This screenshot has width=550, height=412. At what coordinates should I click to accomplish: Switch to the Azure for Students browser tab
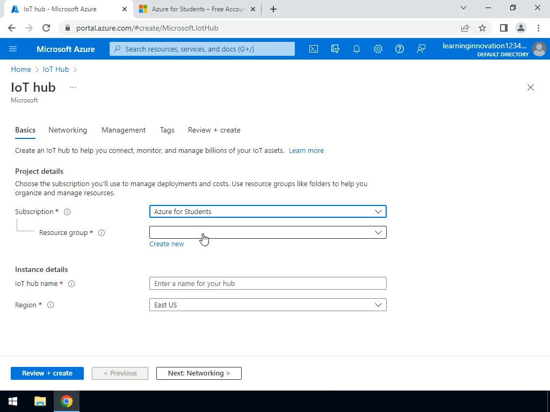pyautogui.click(x=197, y=9)
